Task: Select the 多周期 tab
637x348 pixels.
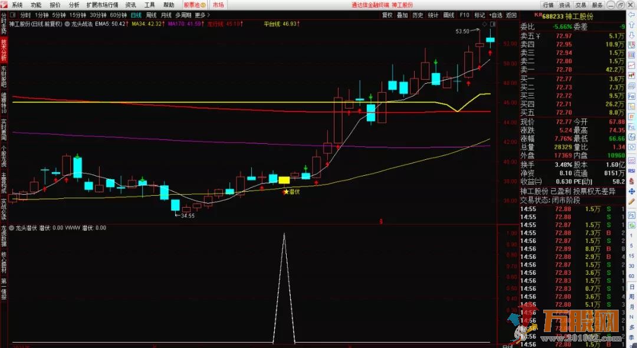Action: pos(183,15)
